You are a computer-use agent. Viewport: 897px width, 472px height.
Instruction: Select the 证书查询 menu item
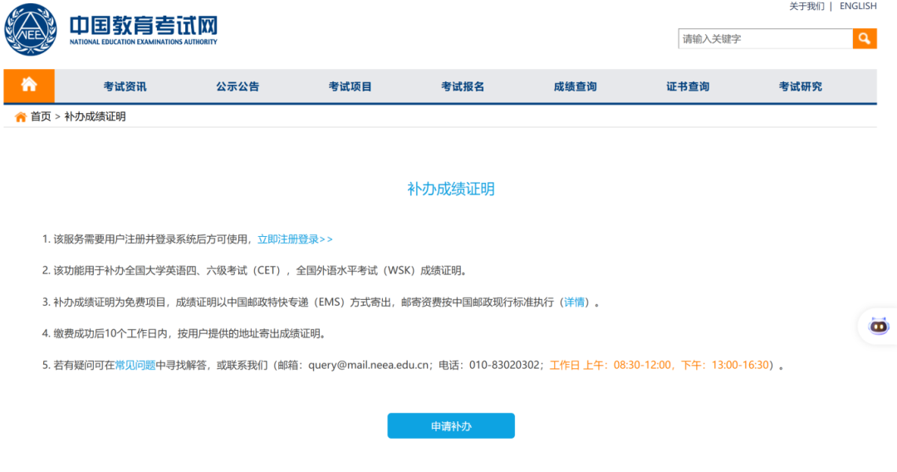coord(688,86)
